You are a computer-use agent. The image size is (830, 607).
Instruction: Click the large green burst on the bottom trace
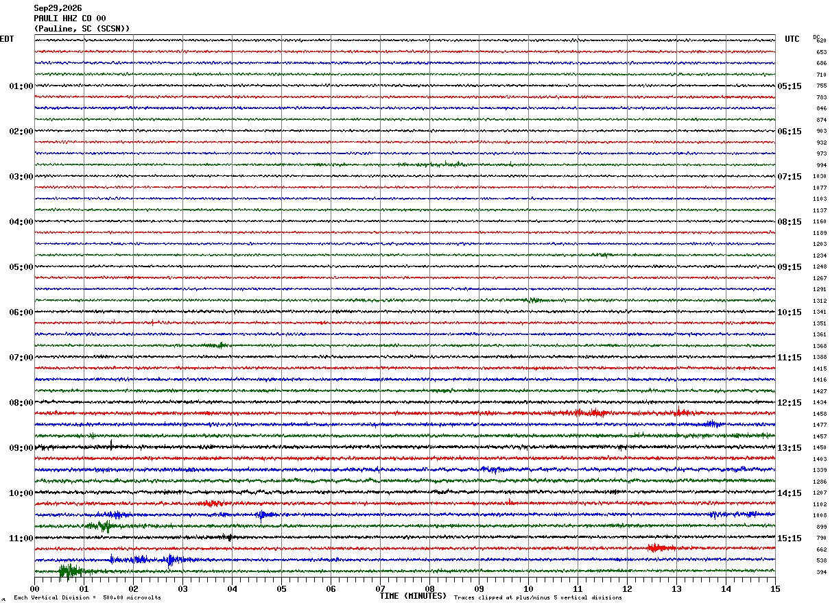tap(71, 570)
